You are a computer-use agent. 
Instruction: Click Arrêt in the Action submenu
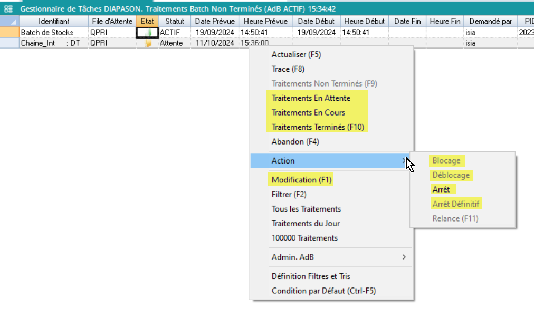tap(441, 189)
